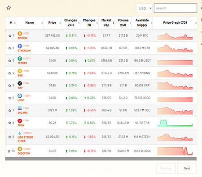Click the horizontal scrollbar below the table
The width and height of the screenshot is (202, 177).
point(101,159)
